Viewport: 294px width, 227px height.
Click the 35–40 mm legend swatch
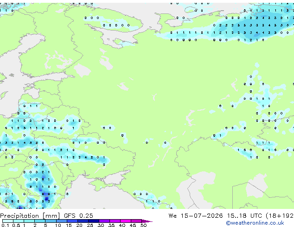(115, 221)
